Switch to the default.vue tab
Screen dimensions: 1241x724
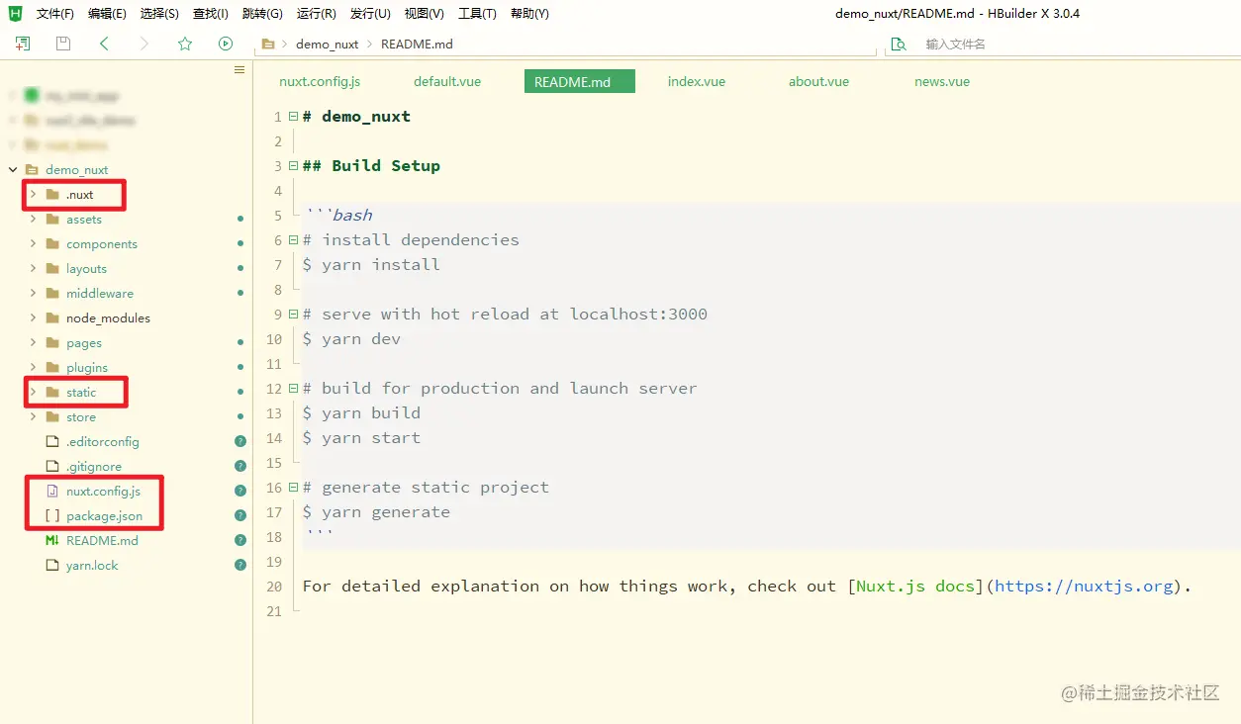tap(447, 81)
